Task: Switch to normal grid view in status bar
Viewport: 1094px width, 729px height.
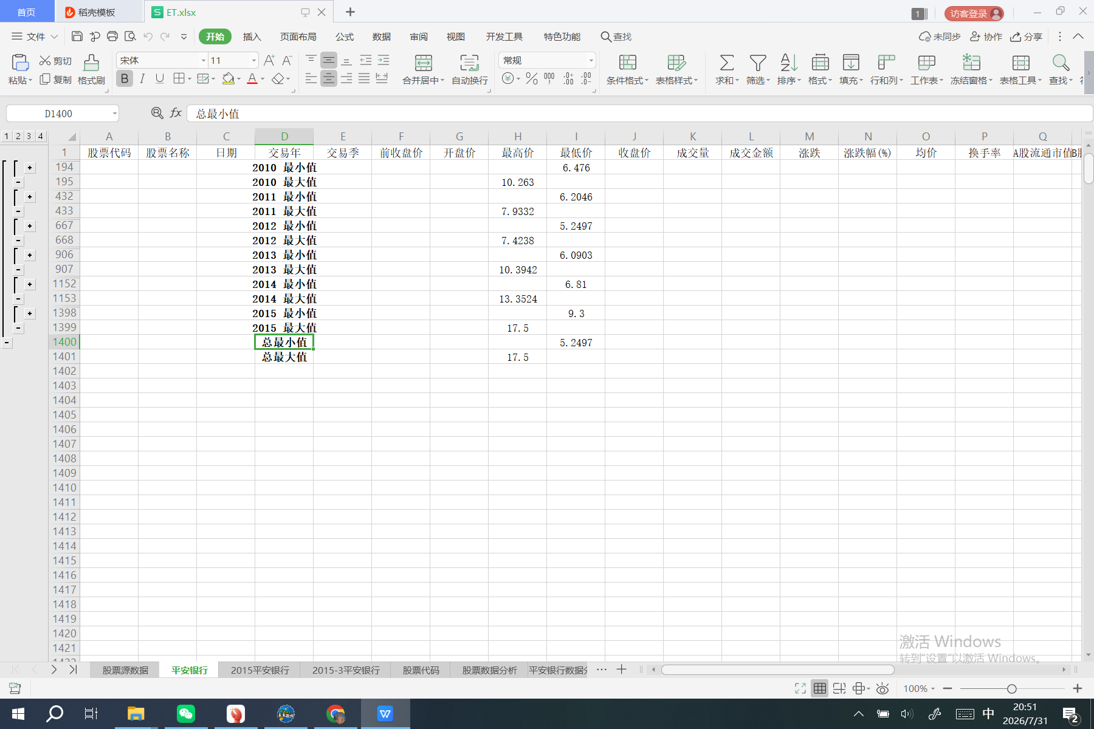Action: (x=820, y=688)
